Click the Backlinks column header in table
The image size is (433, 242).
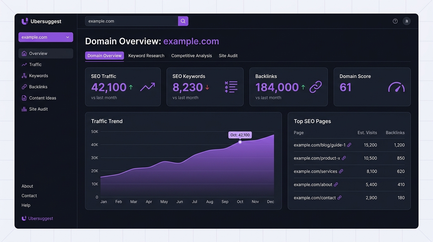point(395,133)
